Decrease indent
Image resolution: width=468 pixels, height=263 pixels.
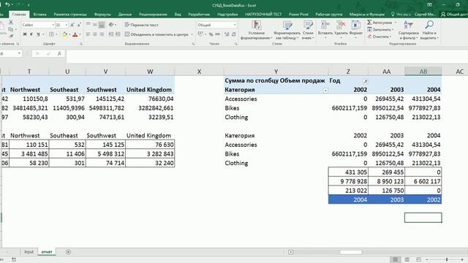111,34
